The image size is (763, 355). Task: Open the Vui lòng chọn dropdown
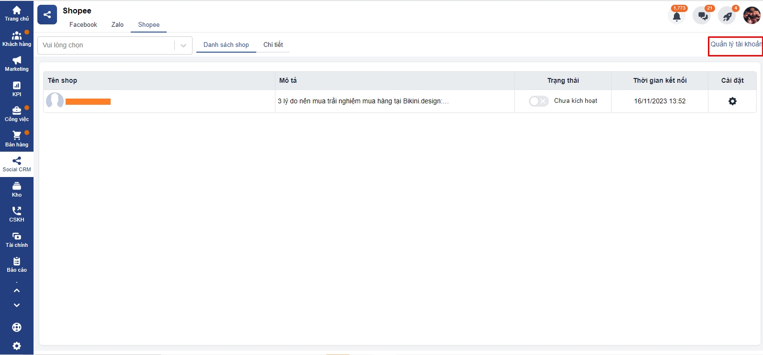coord(114,45)
